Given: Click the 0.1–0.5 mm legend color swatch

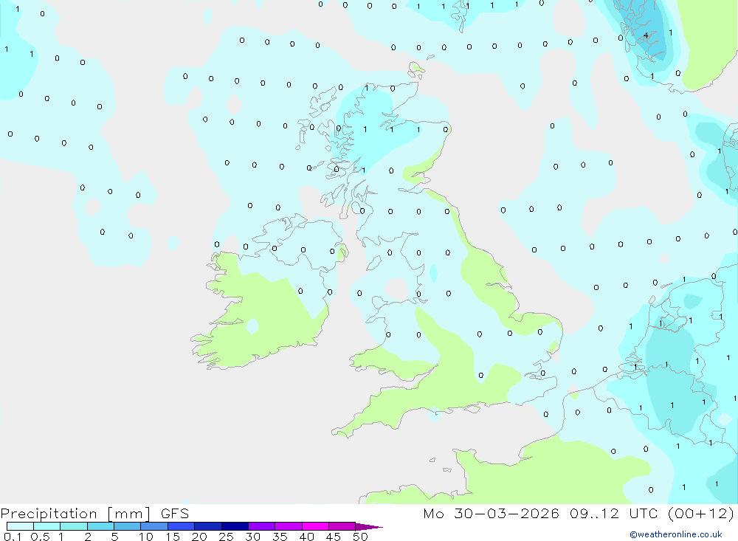Looking at the screenshot, I should coord(20,526).
